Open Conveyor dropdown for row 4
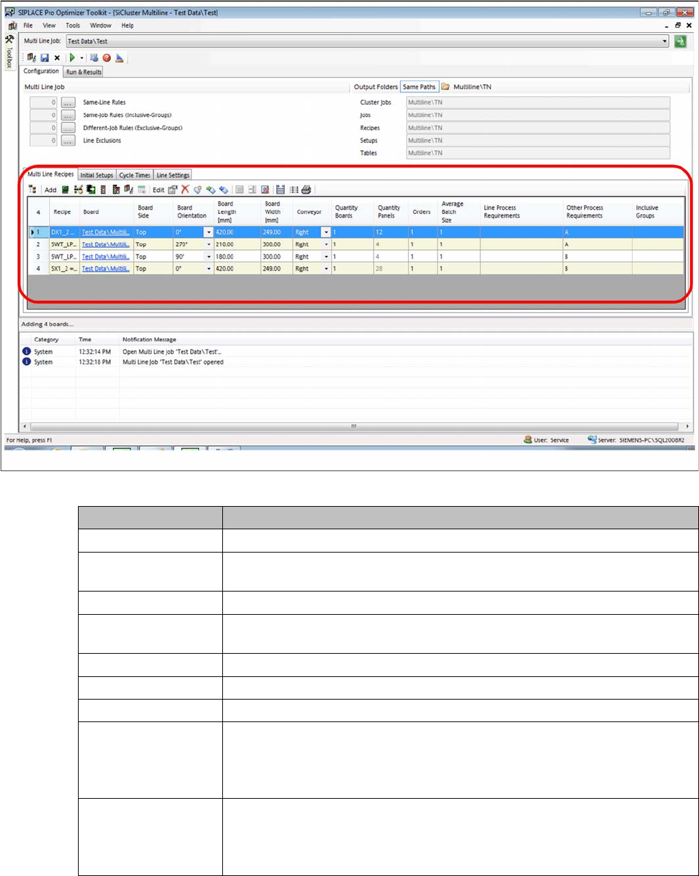The image size is (699, 876). [326, 269]
